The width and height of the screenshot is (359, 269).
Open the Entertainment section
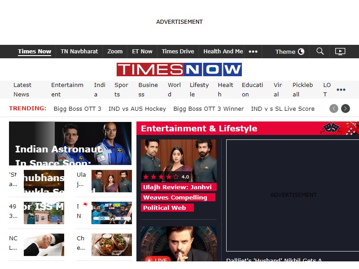click(67, 90)
